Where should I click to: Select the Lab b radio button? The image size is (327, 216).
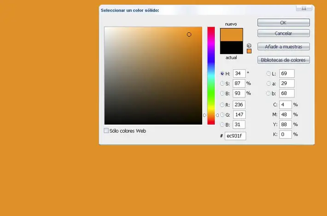point(269,93)
